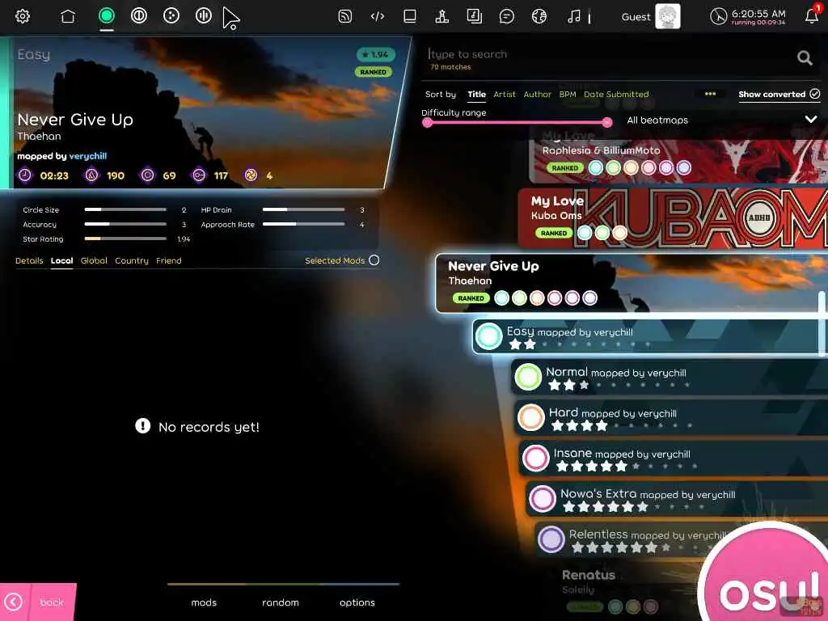Screen dimensions: 828x621
Task: Open the beatmap listing icon
Action: pyautogui.click(x=410, y=16)
